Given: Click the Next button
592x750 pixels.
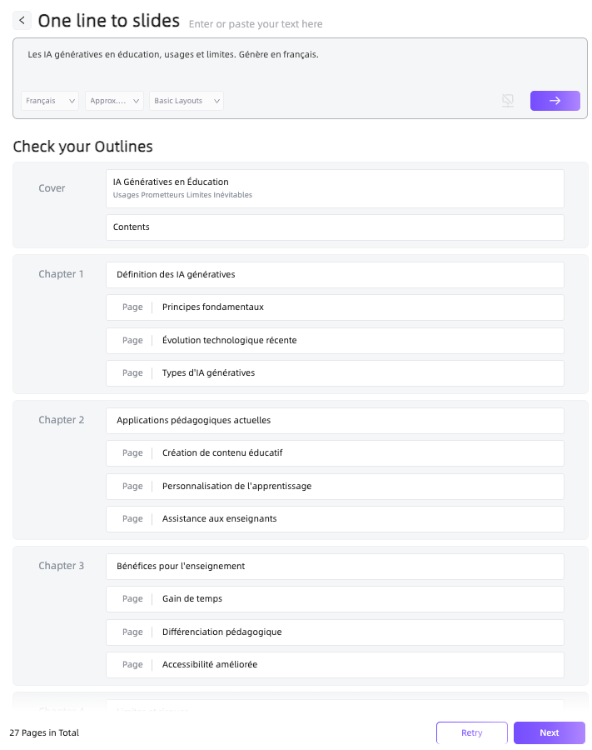Looking at the screenshot, I should pos(549,732).
